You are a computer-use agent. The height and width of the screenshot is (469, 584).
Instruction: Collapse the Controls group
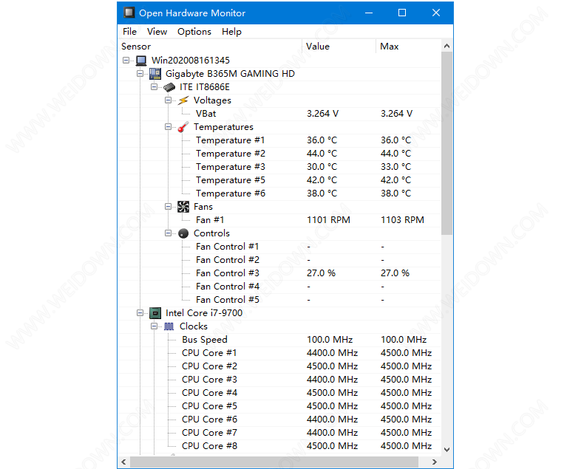click(169, 233)
